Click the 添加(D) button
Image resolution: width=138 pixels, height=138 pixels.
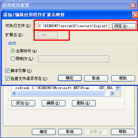(23, 103)
